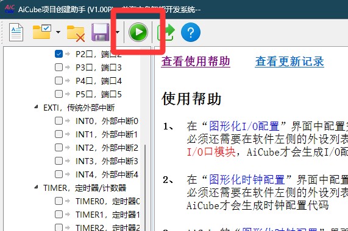
Task: Enable the INT4 外部中断4 checkbox
Action: tap(59, 174)
